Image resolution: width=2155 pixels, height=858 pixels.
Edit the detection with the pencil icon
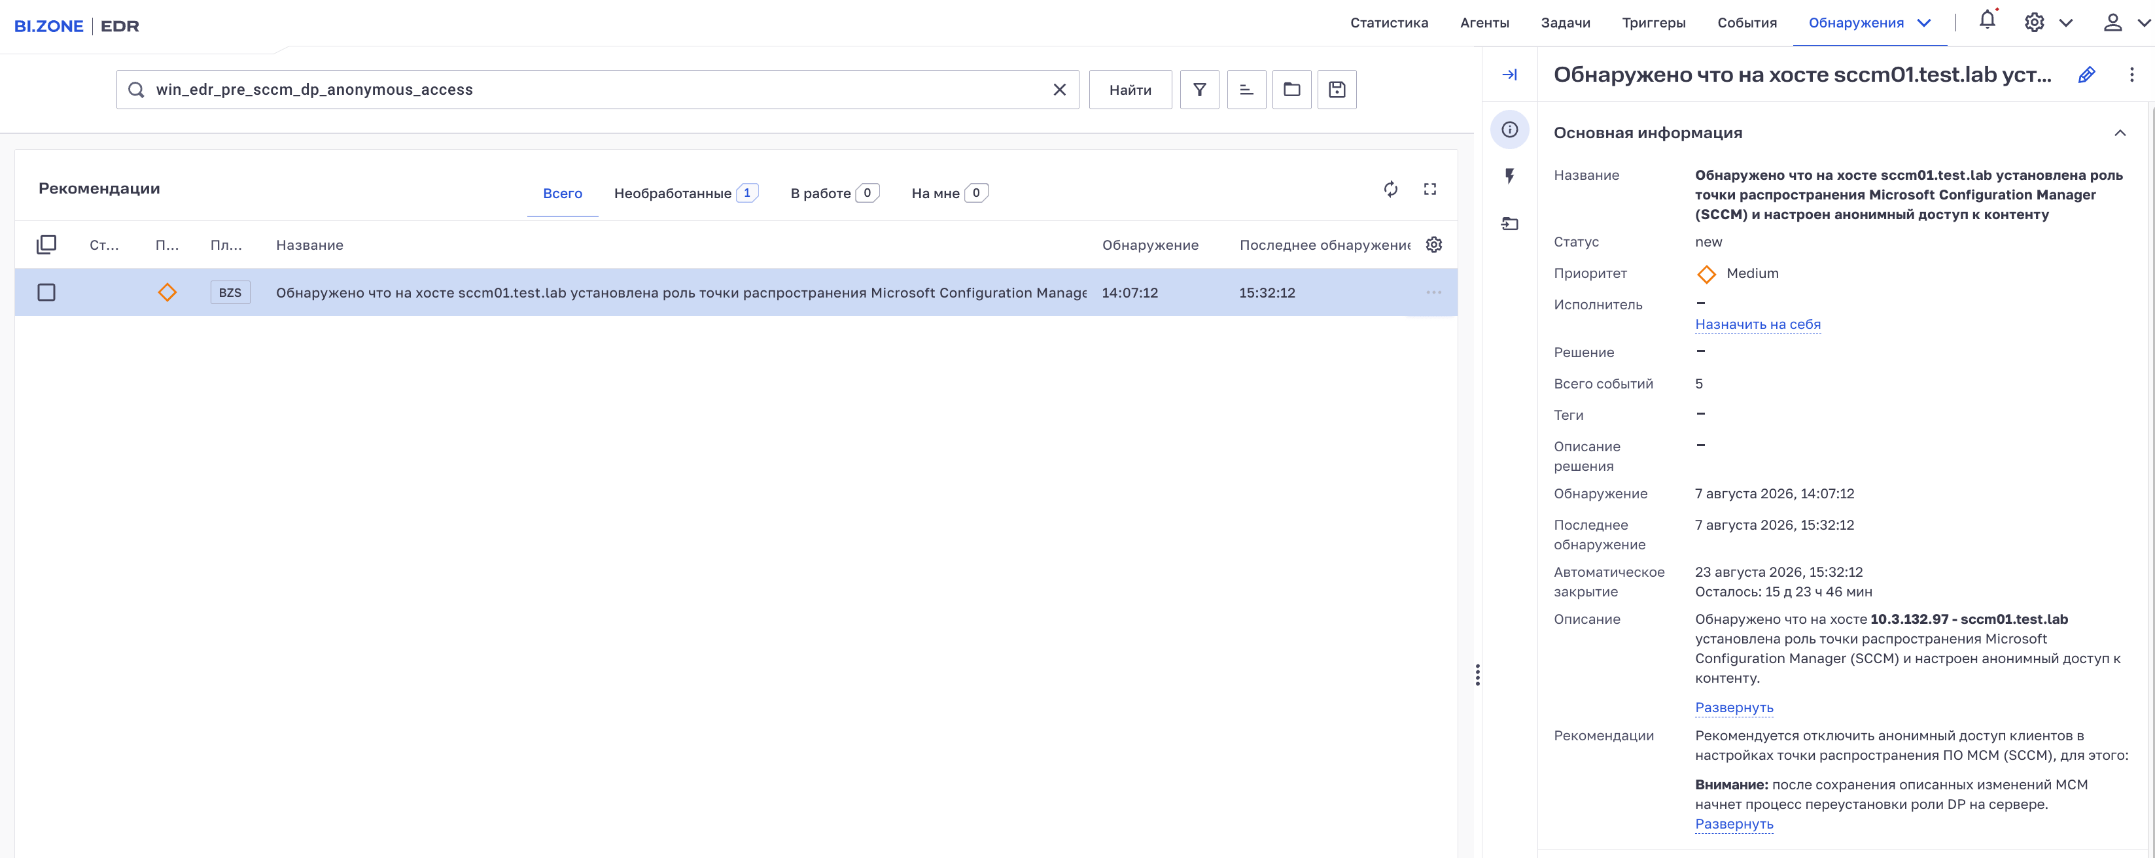pyautogui.click(x=2086, y=75)
